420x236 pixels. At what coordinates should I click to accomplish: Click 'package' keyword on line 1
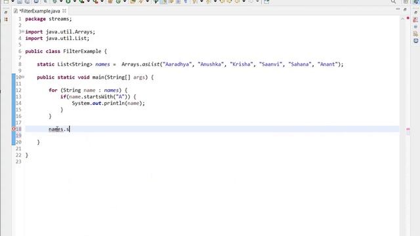pyautogui.click(x=35, y=19)
